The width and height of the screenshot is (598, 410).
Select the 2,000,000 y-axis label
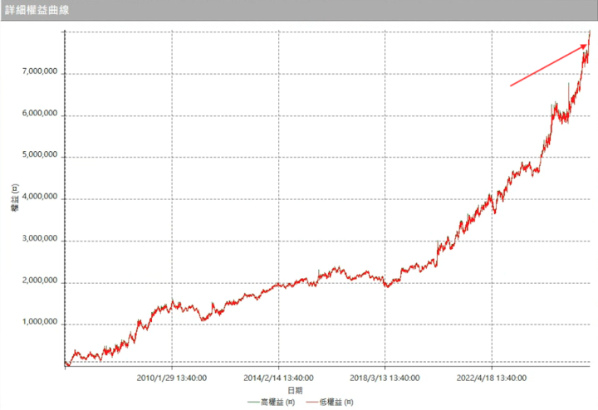click(40, 281)
